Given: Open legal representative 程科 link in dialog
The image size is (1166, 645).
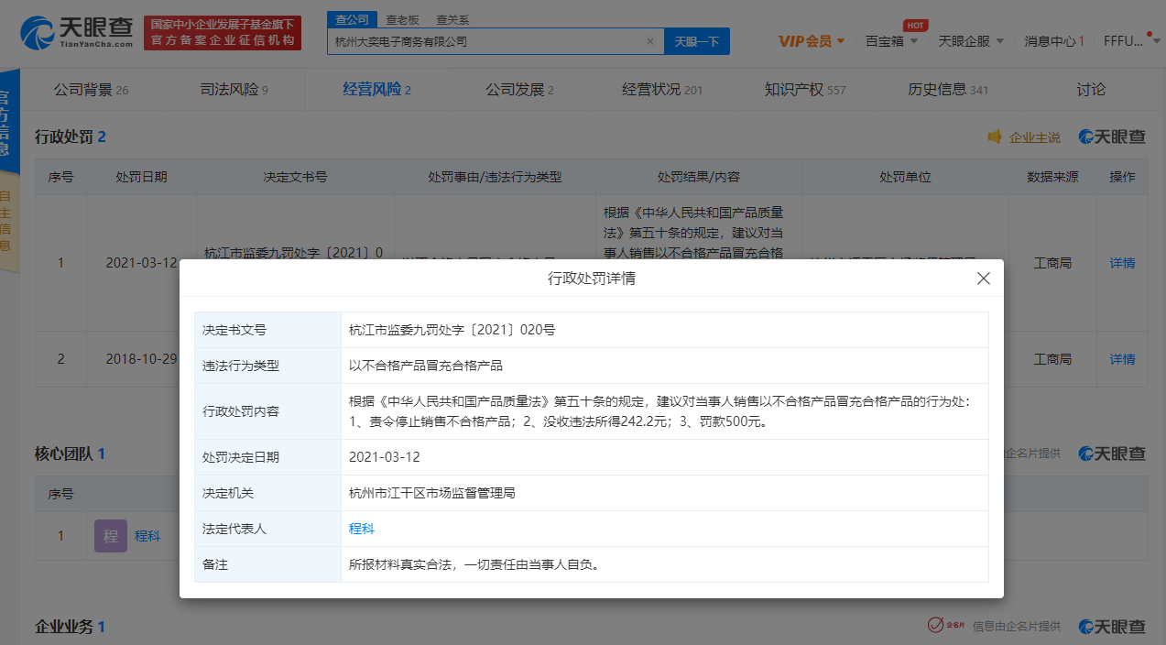Looking at the screenshot, I should (x=362, y=529).
